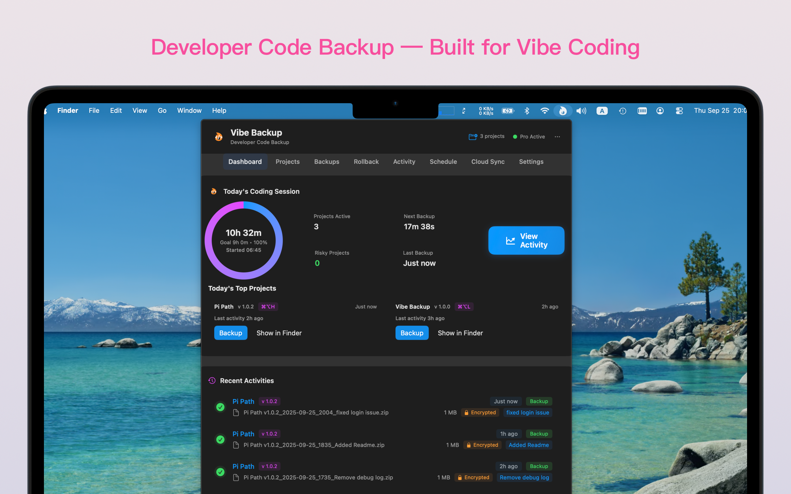This screenshot has width=791, height=494.
Task: Open the Bluetooth menu bar icon
Action: [527, 111]
